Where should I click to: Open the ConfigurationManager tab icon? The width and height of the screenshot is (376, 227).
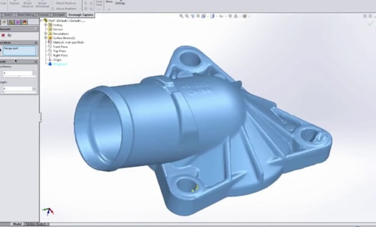[x=11, y=22]
